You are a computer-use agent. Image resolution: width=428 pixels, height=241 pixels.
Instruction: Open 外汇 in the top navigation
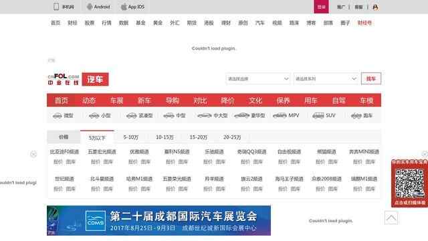pyautogui.click(x=175, y=23)
